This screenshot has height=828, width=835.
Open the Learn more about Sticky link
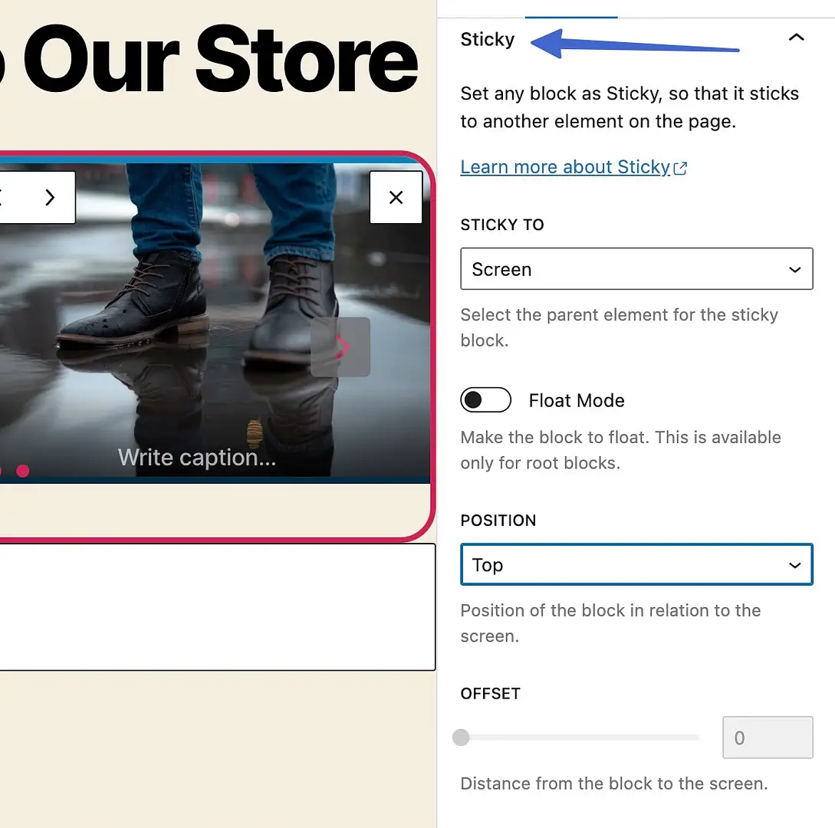click(565, 167)
